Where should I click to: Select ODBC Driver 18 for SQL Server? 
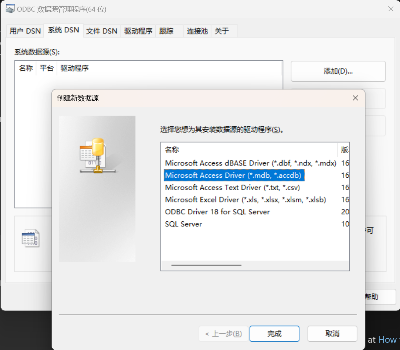click(x=217, y=212)
